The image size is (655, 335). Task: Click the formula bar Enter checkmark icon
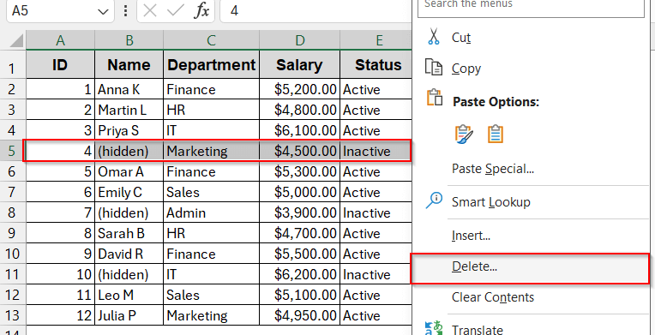pos(176,11)
